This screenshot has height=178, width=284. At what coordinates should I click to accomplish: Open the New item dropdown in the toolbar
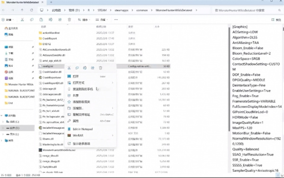click(8, 20)
